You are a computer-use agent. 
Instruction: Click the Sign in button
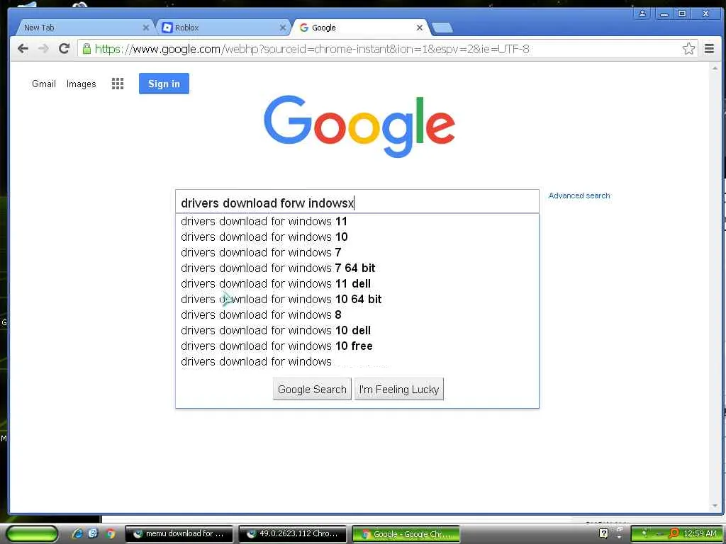coord(164,84)
